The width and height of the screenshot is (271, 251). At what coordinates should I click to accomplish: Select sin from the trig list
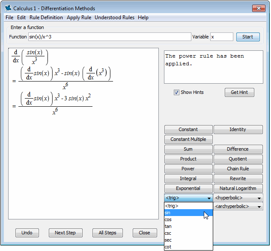click(x=188, y=213)
